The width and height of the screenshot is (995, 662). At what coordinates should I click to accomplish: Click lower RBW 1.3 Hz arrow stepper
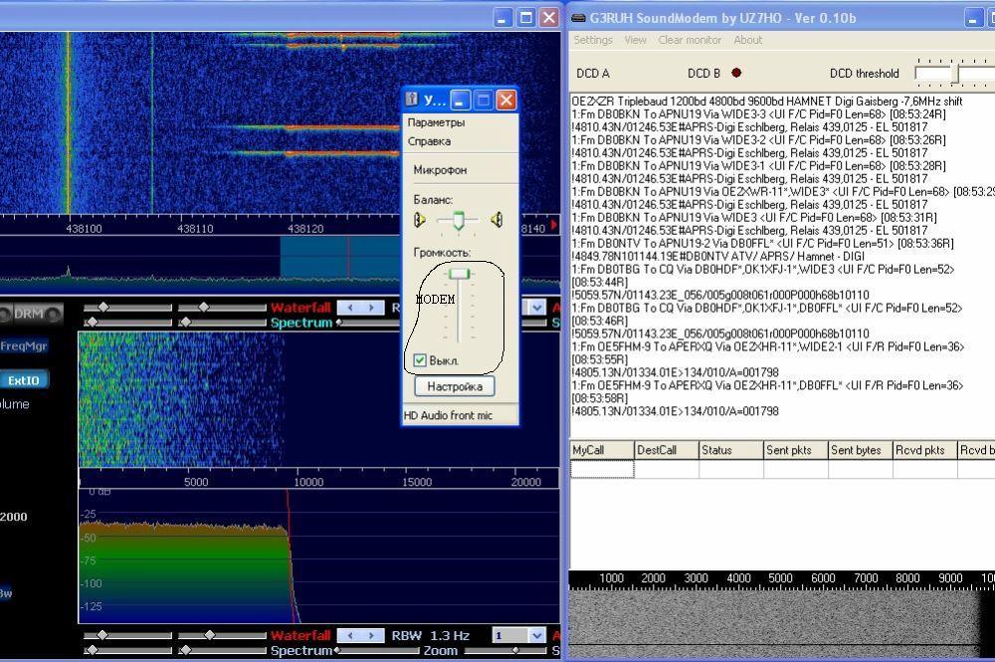360,635
